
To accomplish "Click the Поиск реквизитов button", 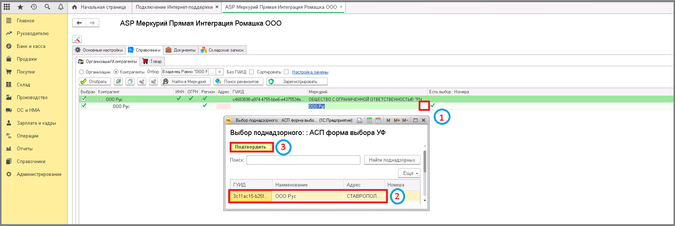I will (x=238, y=82).
